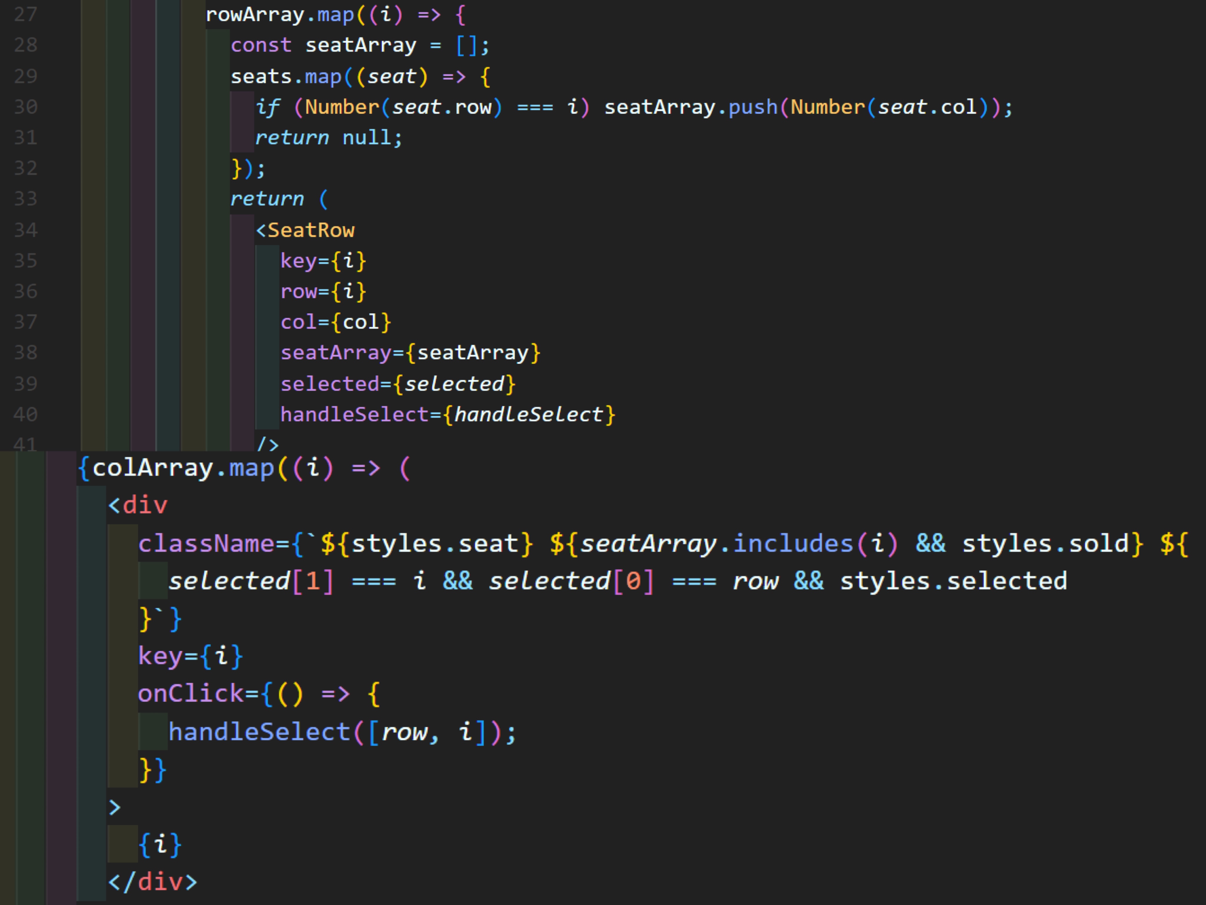This screenshot has height=905, width=1206.
Task: Click line number 33 in the gutter
Action: pos(25,199)
